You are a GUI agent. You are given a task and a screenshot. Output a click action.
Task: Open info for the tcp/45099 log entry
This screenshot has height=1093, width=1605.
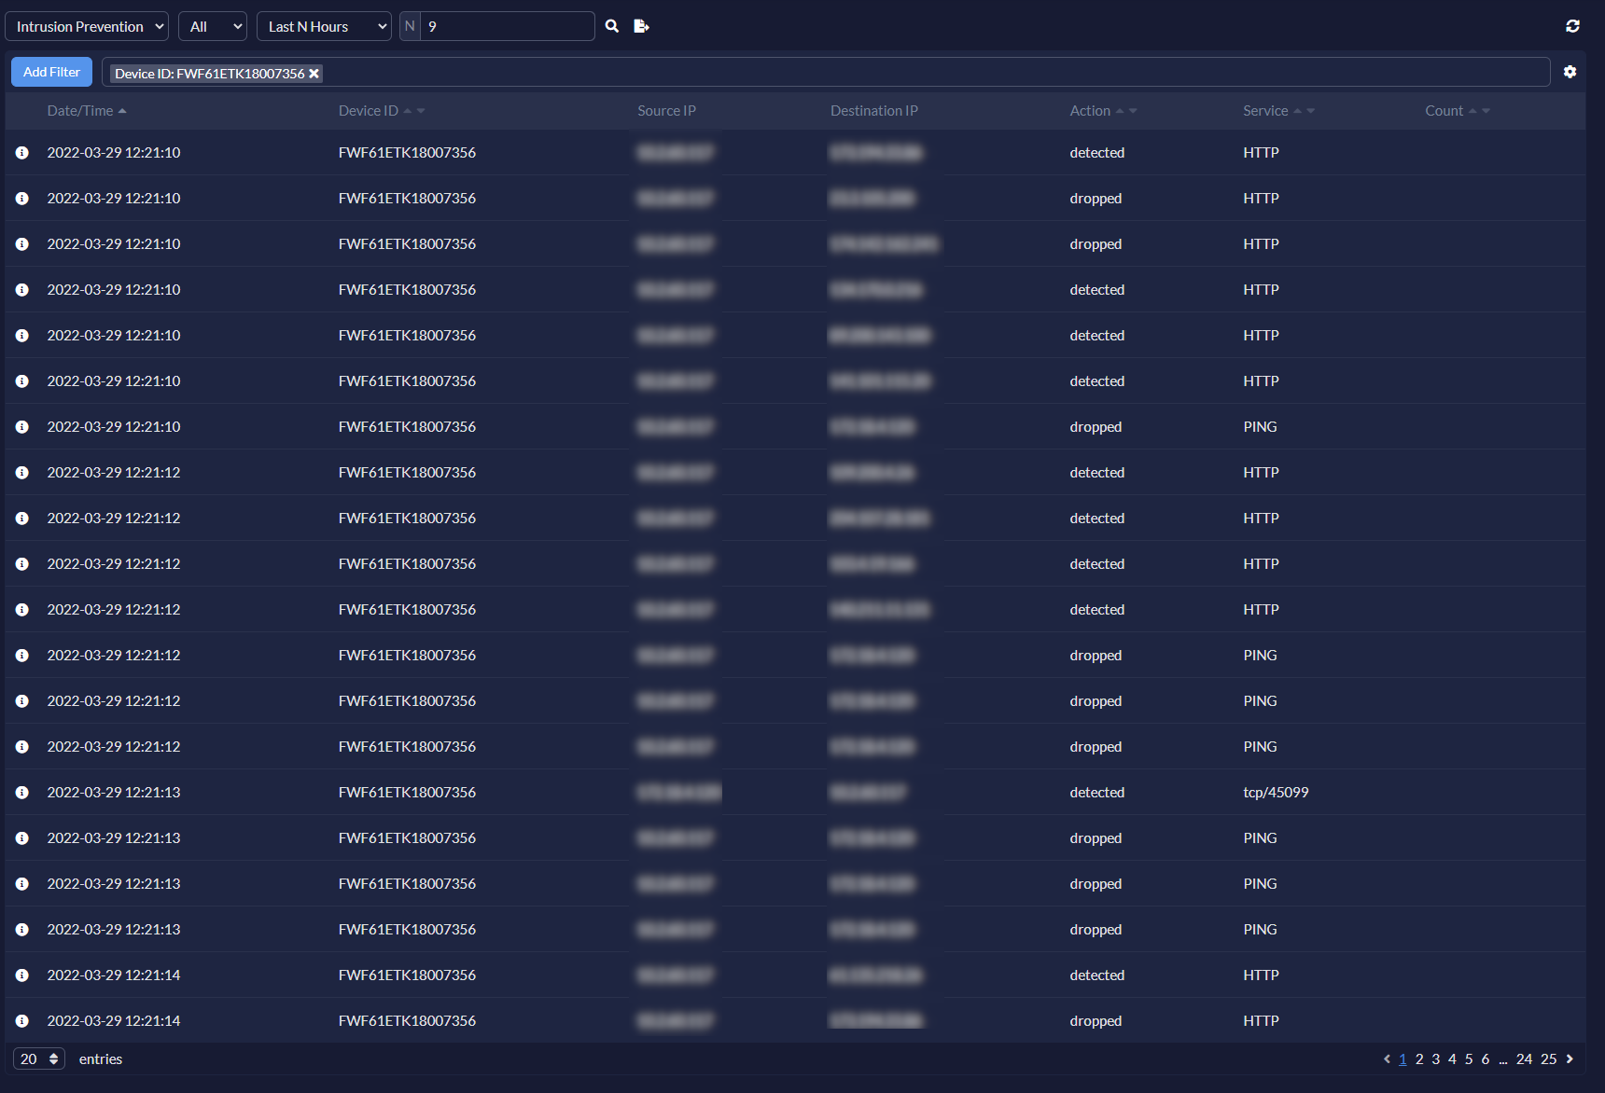pyautogui.click(x=22, y=793)
